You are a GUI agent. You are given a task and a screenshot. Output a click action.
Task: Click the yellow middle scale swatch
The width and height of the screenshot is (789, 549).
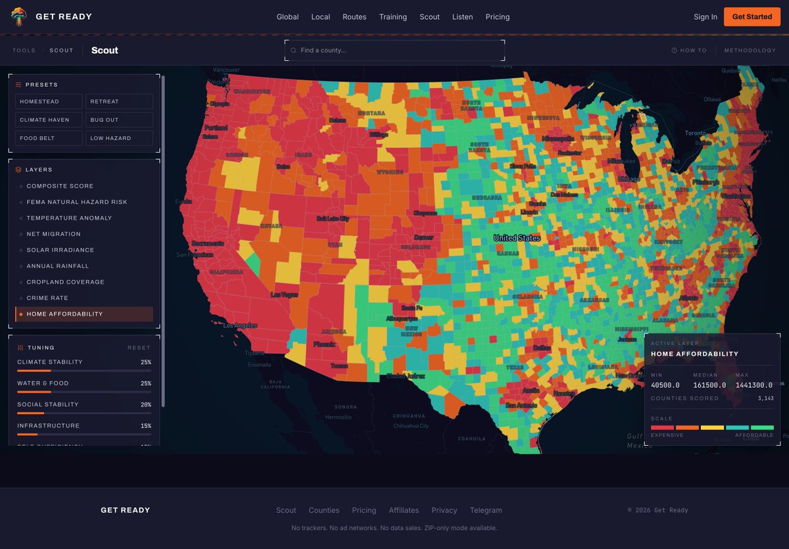[x=712, y=427]
